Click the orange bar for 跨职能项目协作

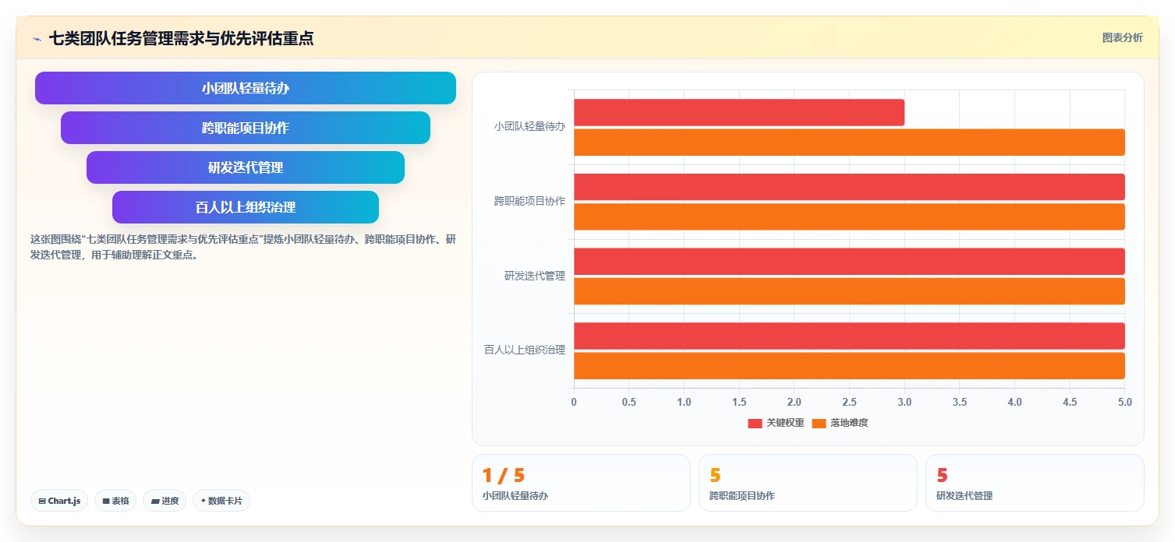coord(849,216)
